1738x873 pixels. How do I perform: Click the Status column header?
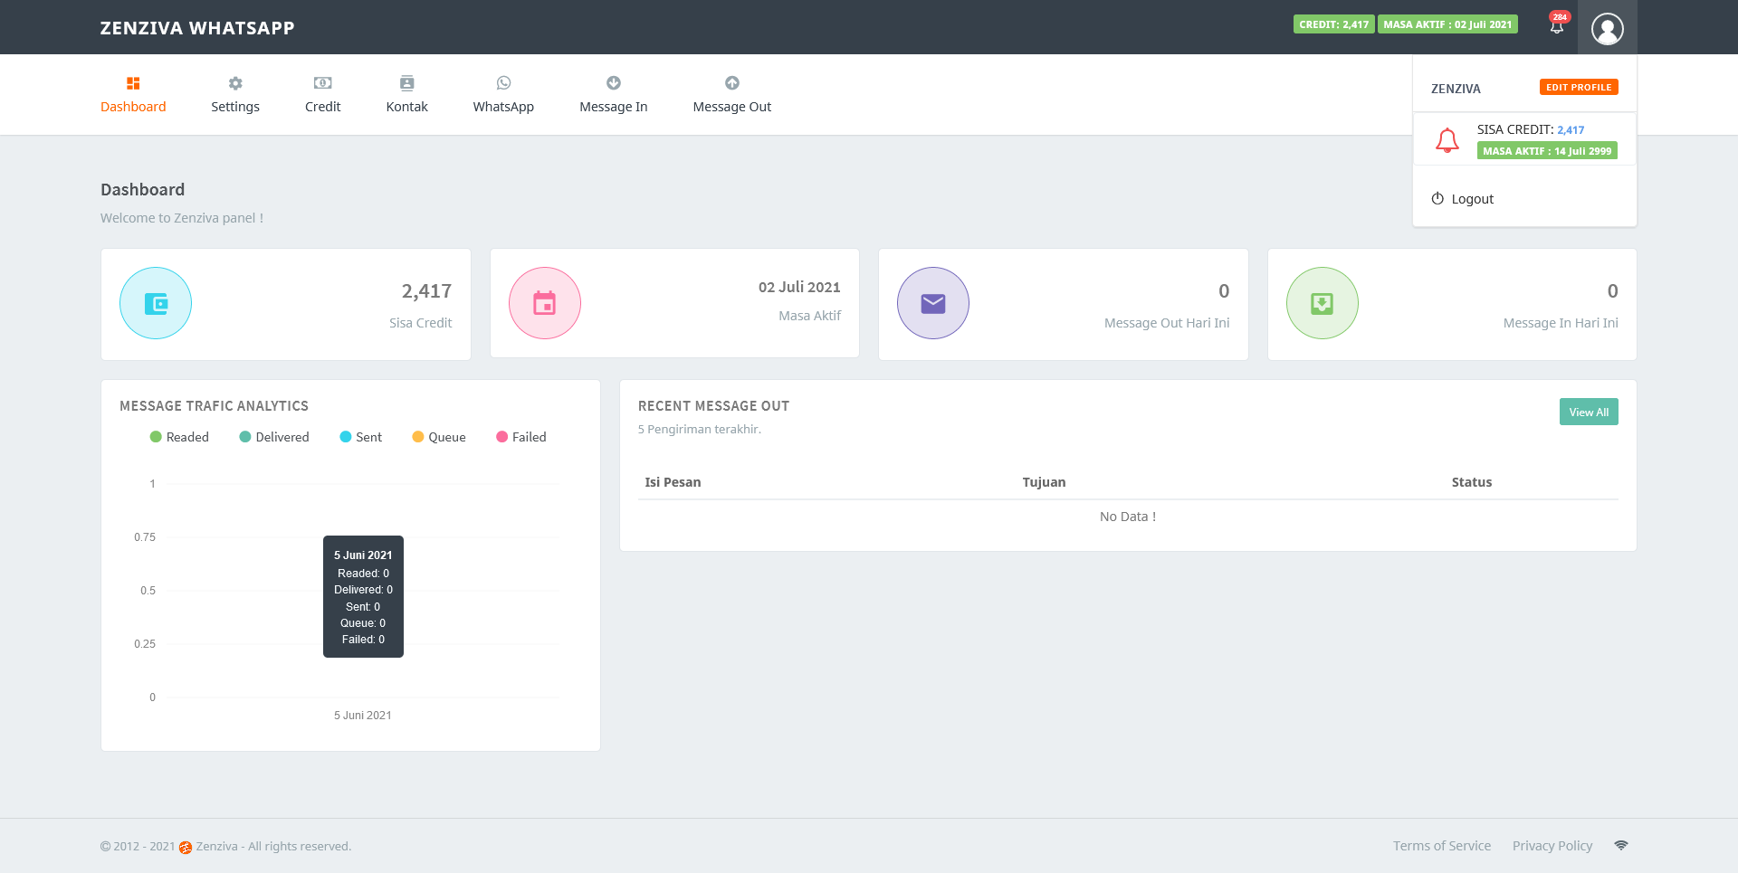1472,482
